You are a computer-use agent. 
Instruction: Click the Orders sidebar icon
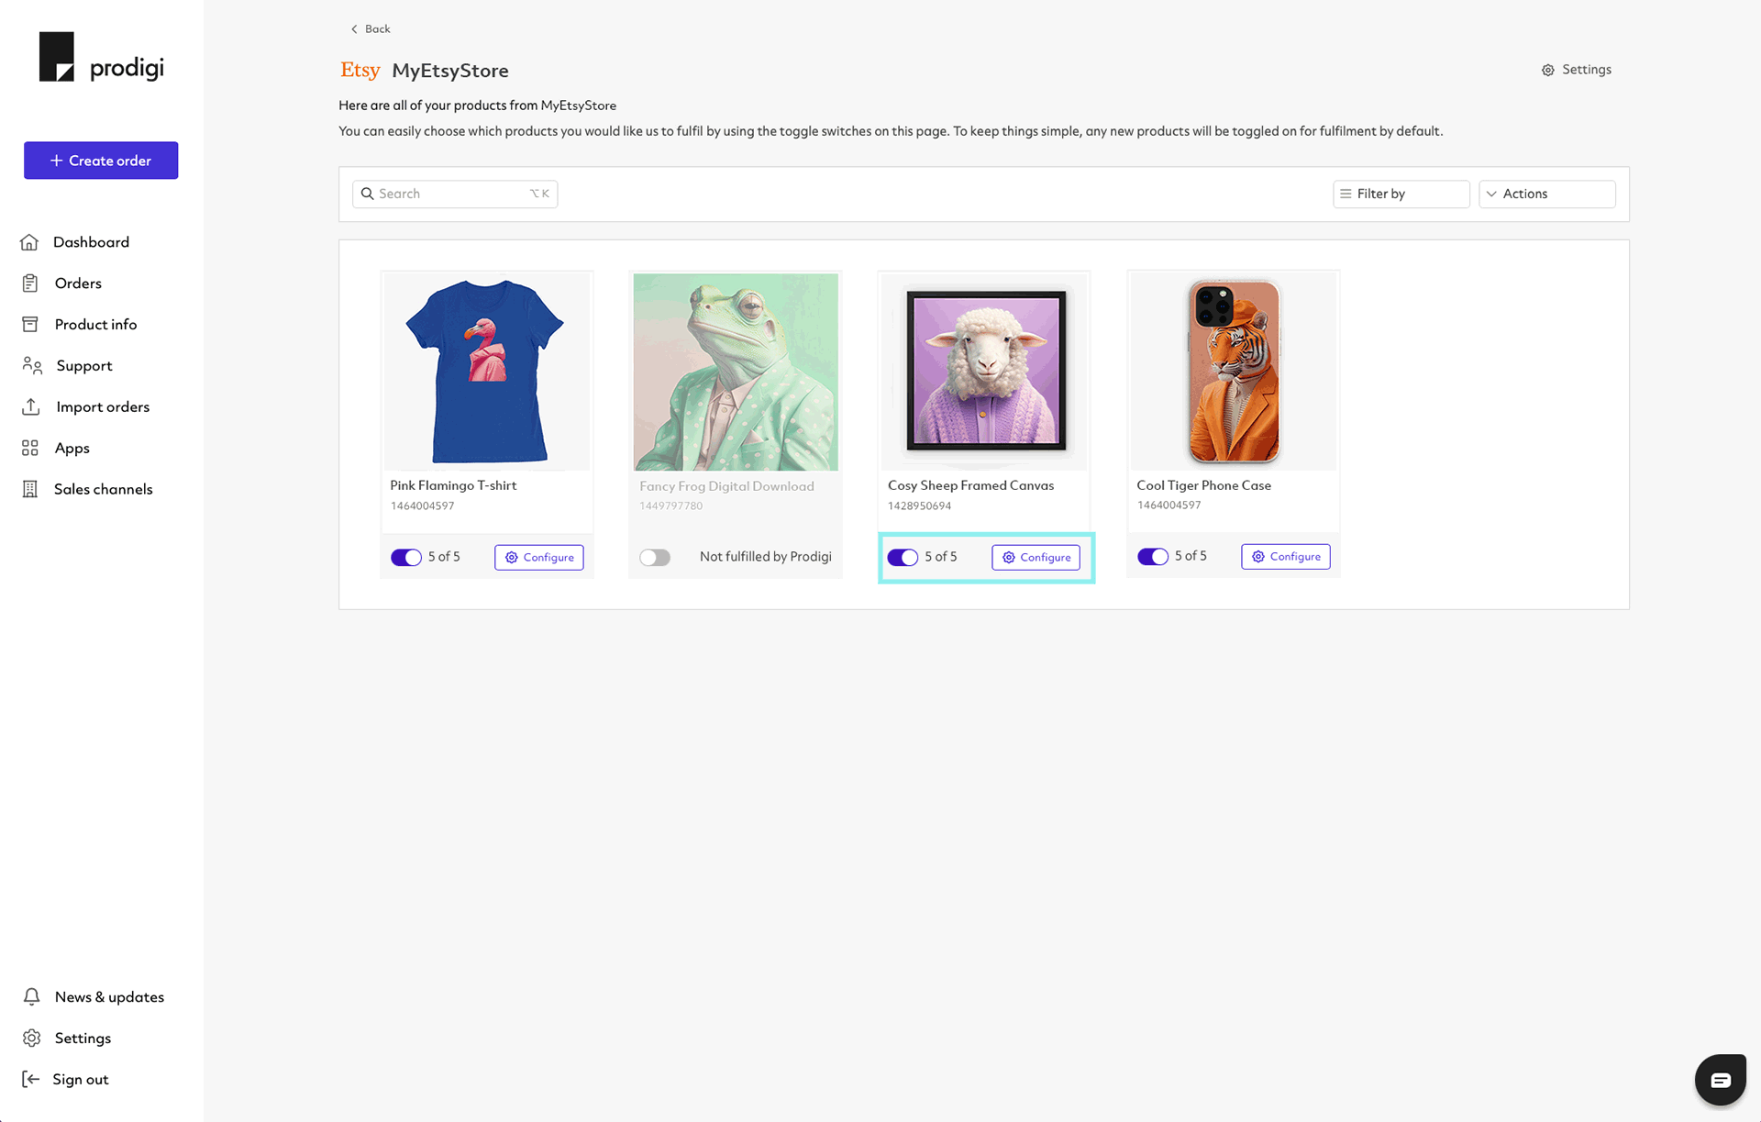[29, 283]
